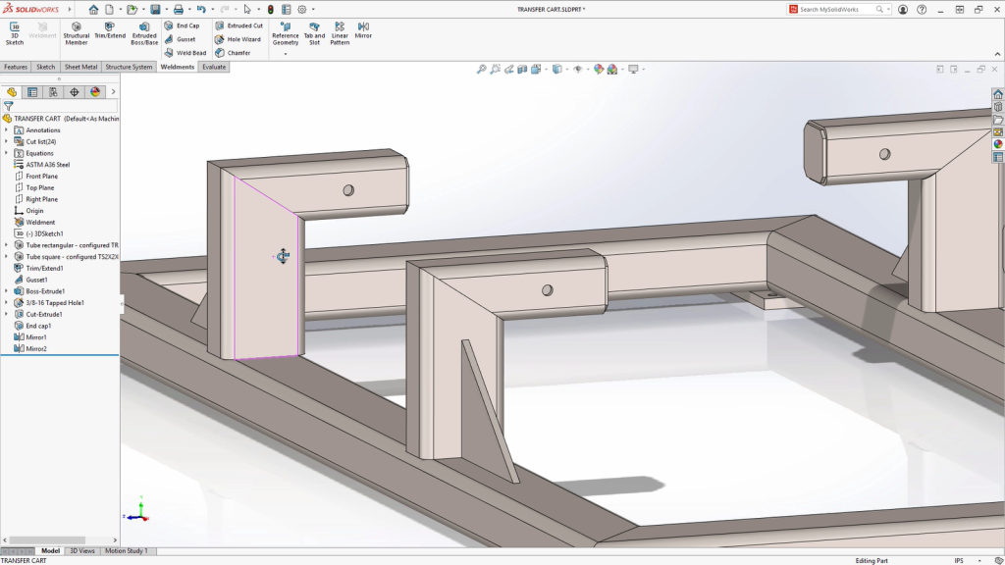This screenshot has width=1005, height=565.
Task: Toggle the feature tree filter funnel
Action: coord(9,106)
